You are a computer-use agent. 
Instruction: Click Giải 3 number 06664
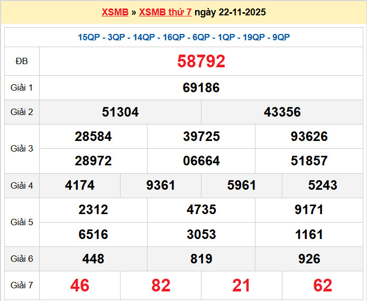click(201, 161)
